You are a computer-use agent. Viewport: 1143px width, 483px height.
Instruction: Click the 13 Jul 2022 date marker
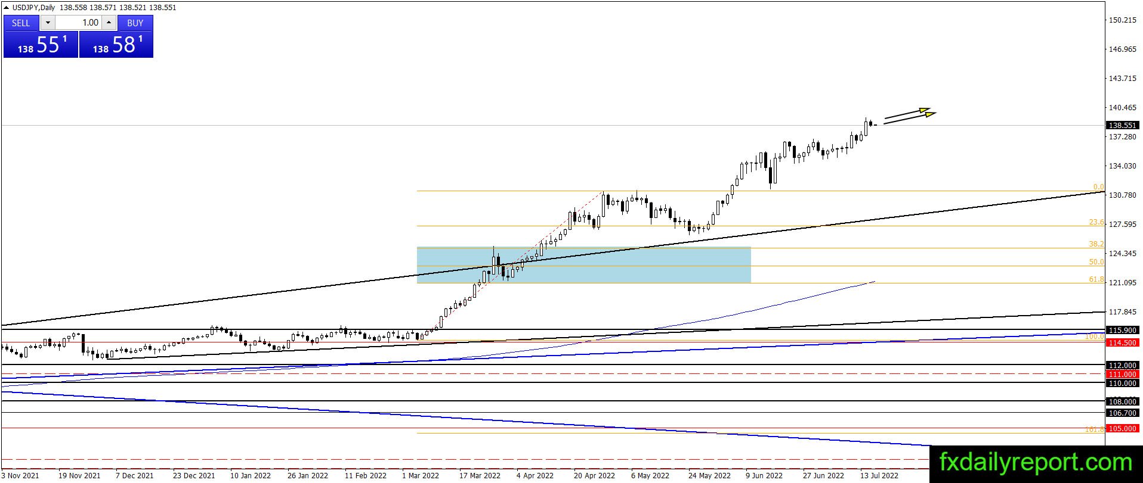tap(879, 475)
